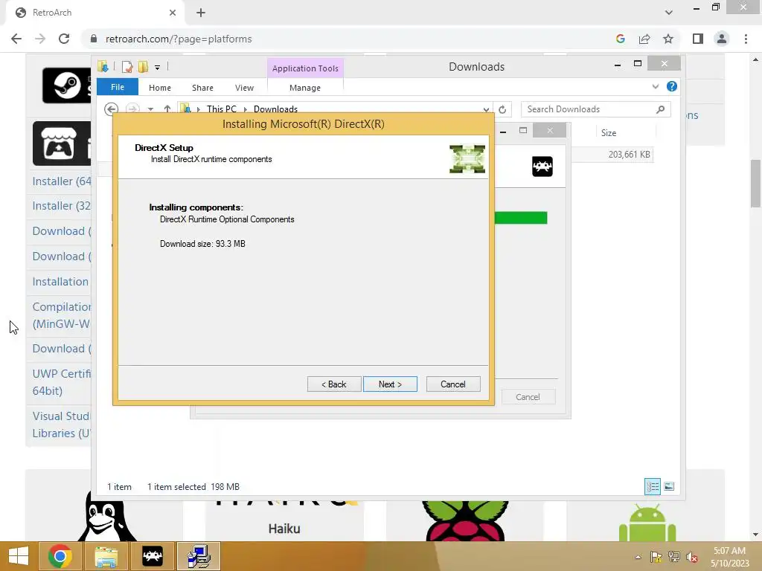Open the Chrome profile avatar
Screen dimensions: 762x571
pos(722,39)
